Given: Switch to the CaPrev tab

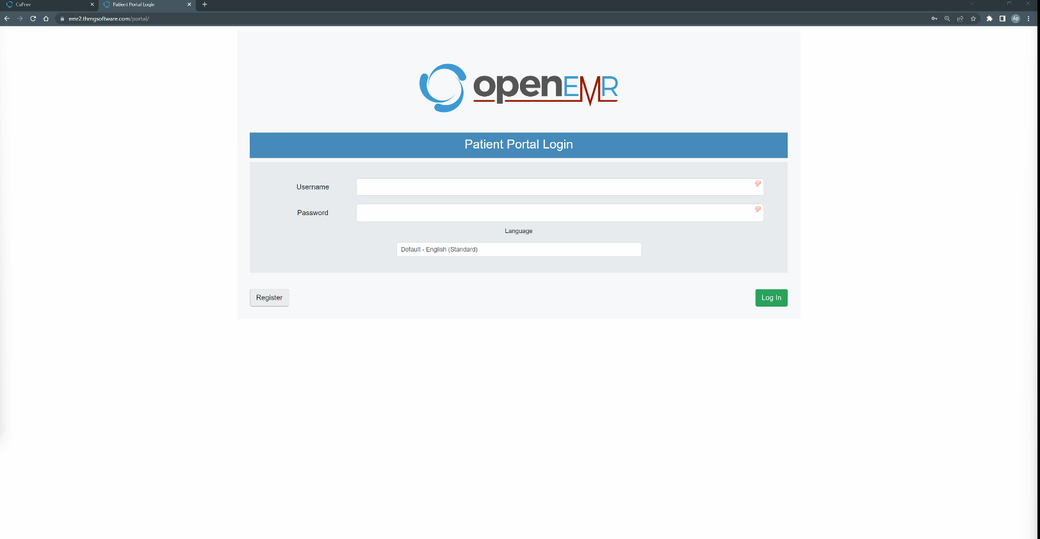Looking at the screenshot, I should (45, 4).
